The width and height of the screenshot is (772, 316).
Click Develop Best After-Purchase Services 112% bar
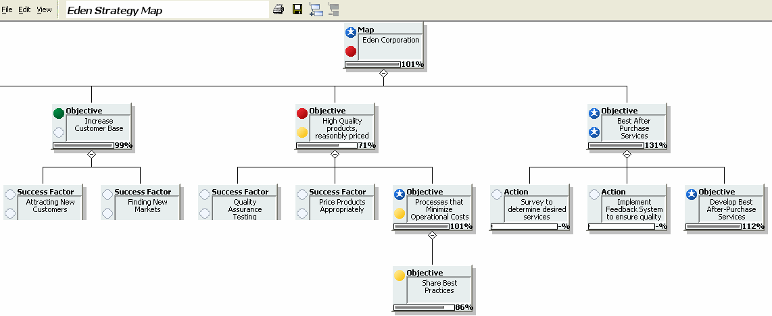tap(713, 227)
